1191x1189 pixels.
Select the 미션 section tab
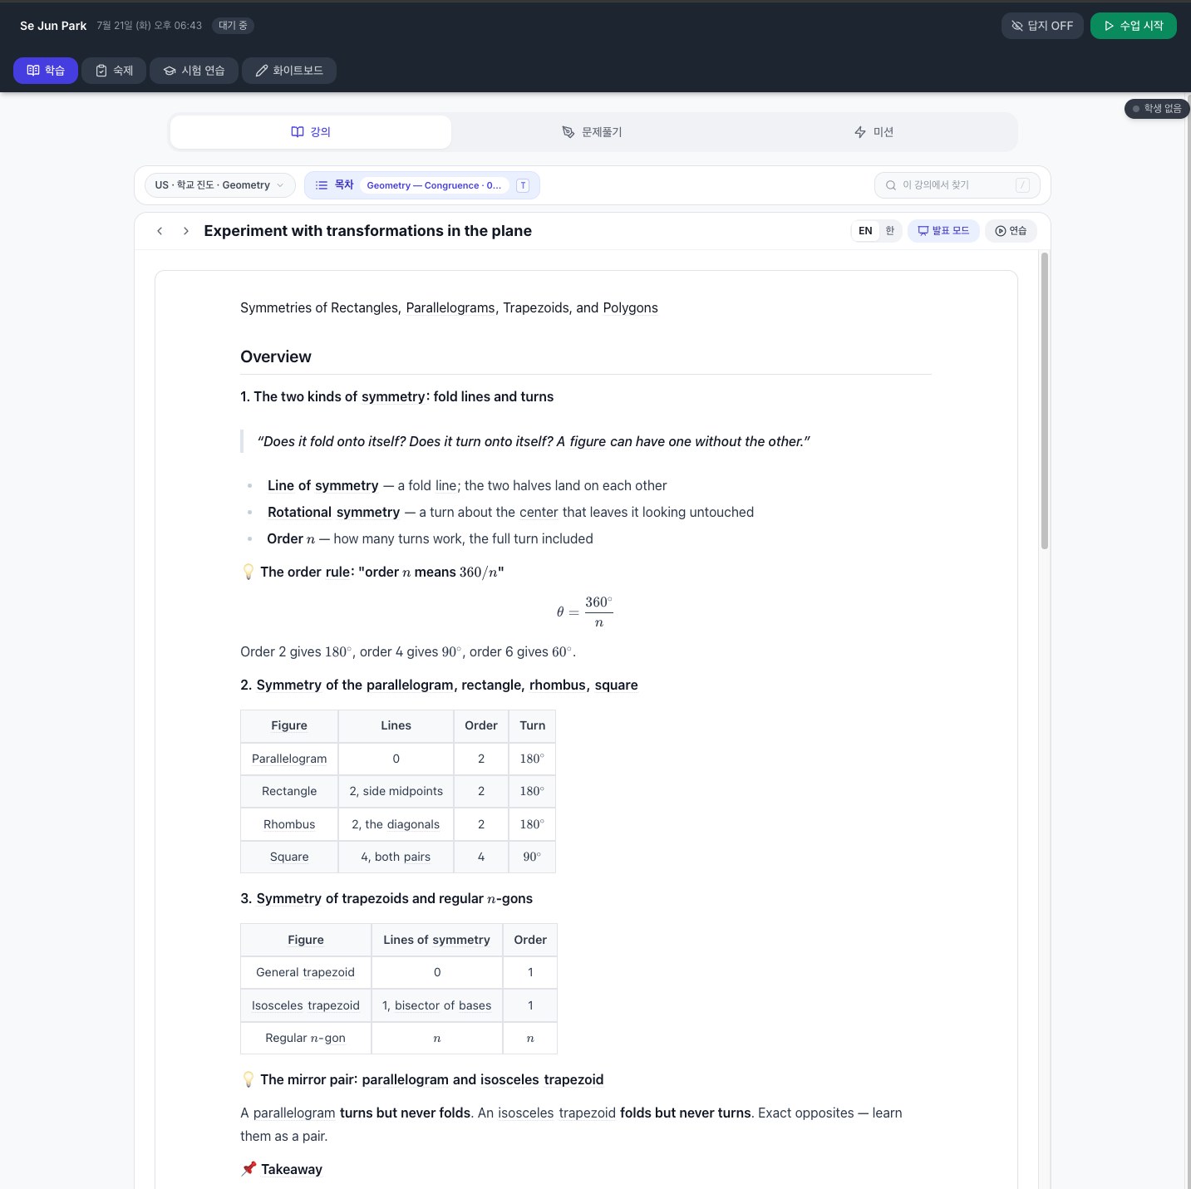pos(874,132)
